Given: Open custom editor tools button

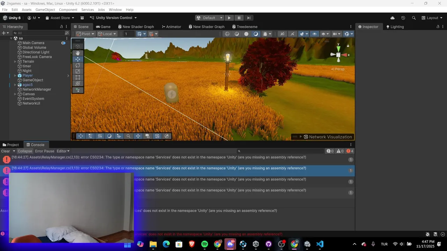Looking at the screenshot, I should point(78,90).
